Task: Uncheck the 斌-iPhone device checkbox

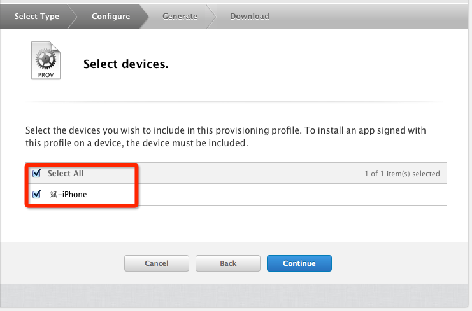Action: tap(36, 194)
